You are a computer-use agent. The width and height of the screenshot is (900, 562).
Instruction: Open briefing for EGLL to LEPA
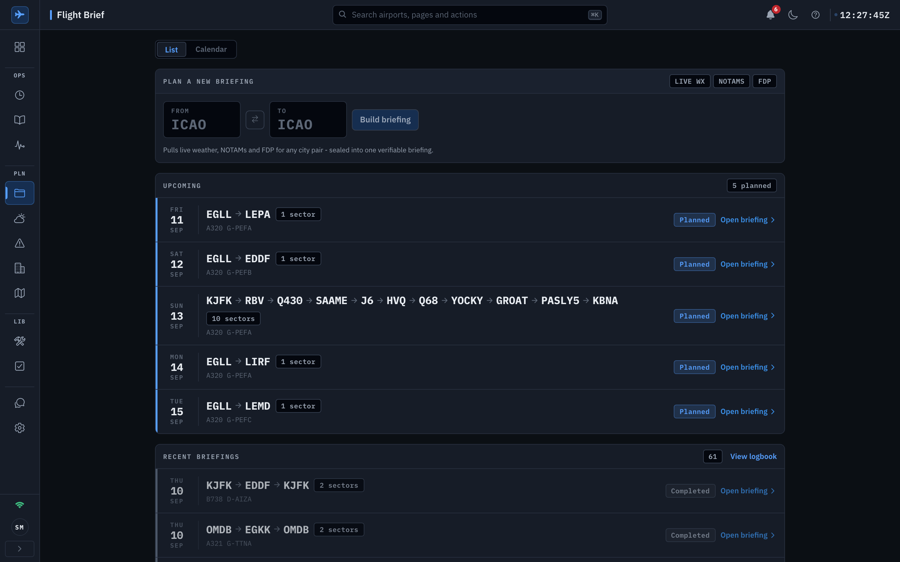click(x=747, y=220)
